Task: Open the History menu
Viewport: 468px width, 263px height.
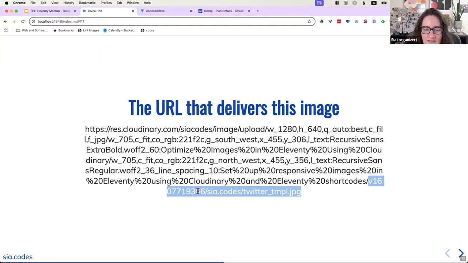Action: [69, 3]
